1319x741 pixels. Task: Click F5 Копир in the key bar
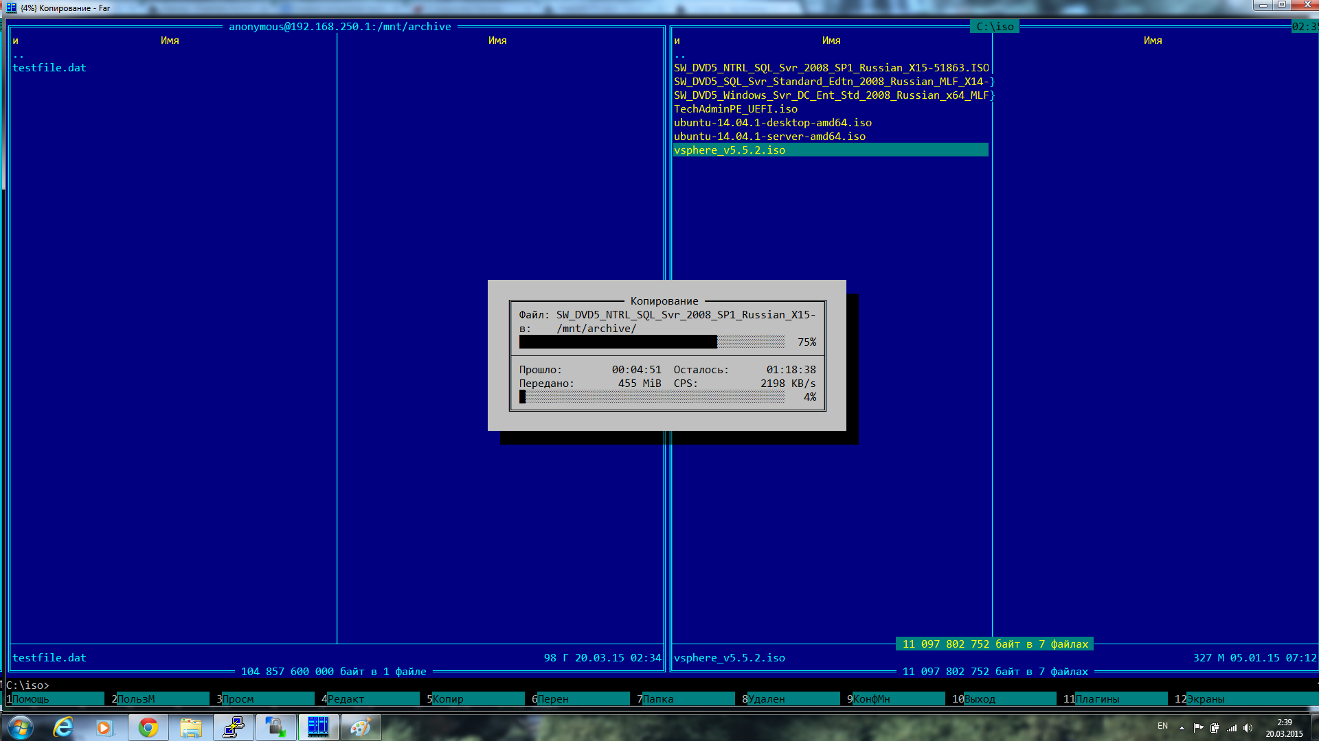(475, 698)
